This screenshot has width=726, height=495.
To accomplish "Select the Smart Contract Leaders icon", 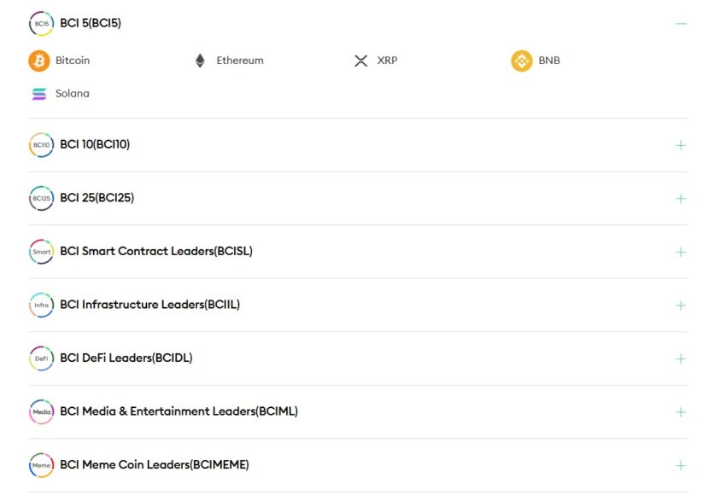I will [x=40, y=252].
